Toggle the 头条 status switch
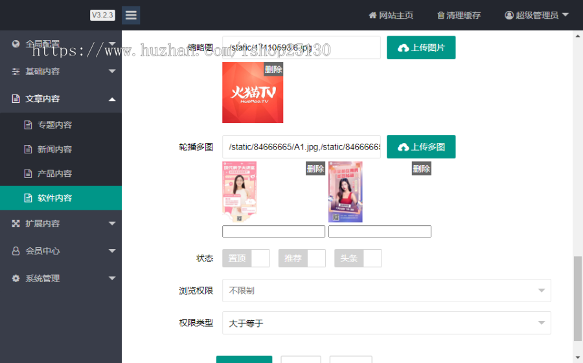The width and height of the screenshot is (583, 363). pyautogui.click(x=358, y=258)
